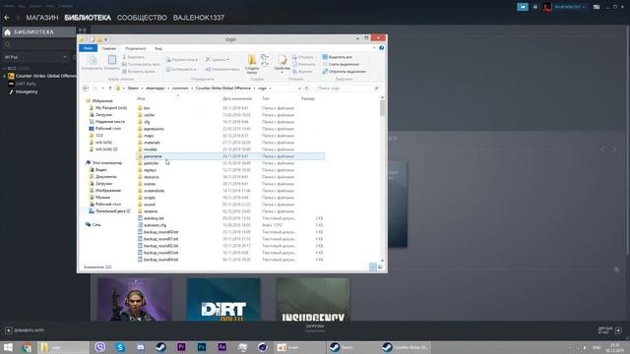Click the Steam home icon beside БИБЛИОТЕКА

click(8, 32)
